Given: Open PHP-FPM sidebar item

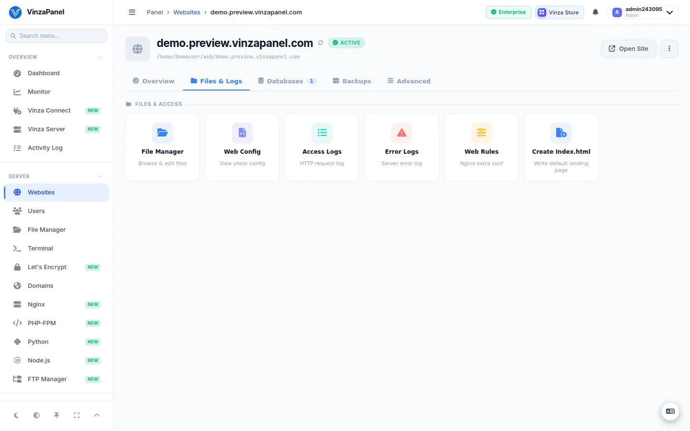Looking at the screenshot, I should pos(57,323).
